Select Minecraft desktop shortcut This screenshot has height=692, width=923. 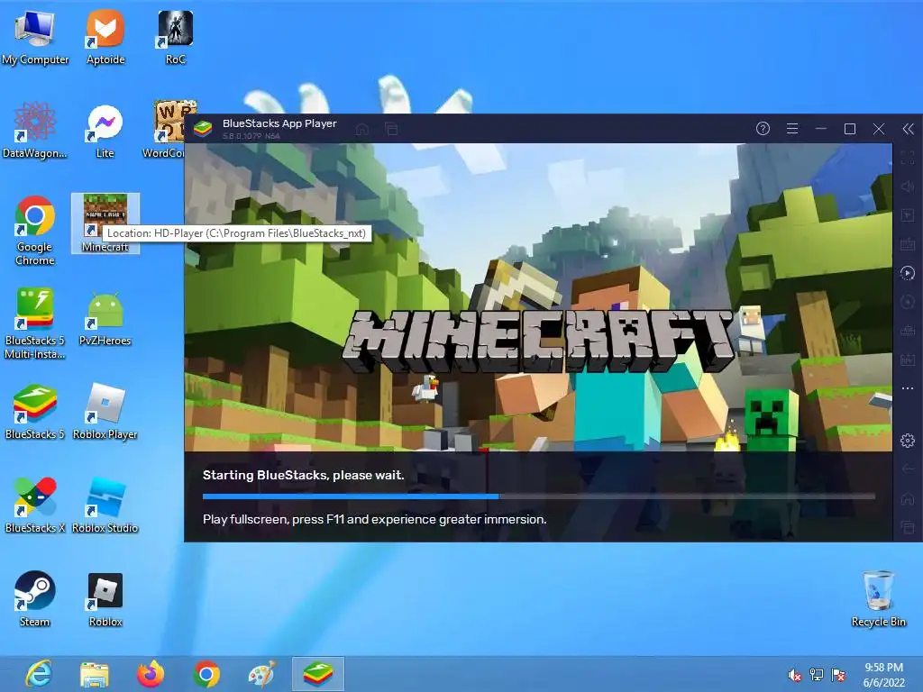(x=105, y=223)
